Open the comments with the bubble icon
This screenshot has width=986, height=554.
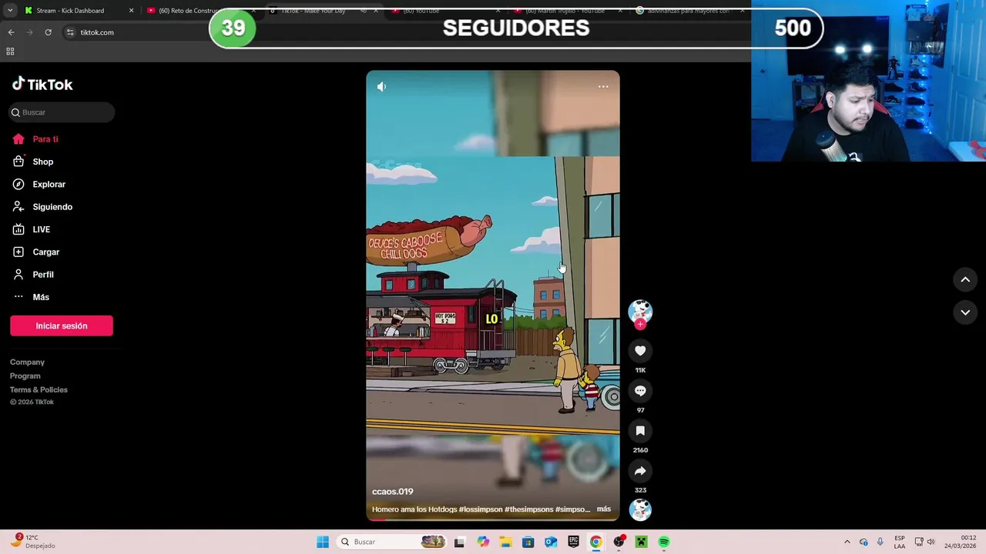pyautogui.click(x=640, y=391)
